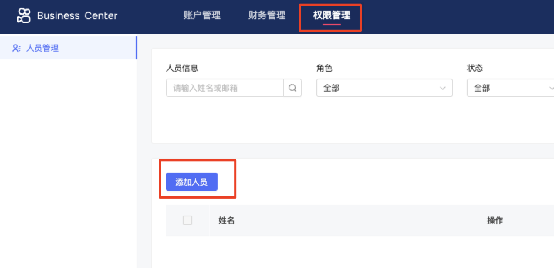
Task: Tick the select-all checkbox beside 姓名
Action: [187, 220]
